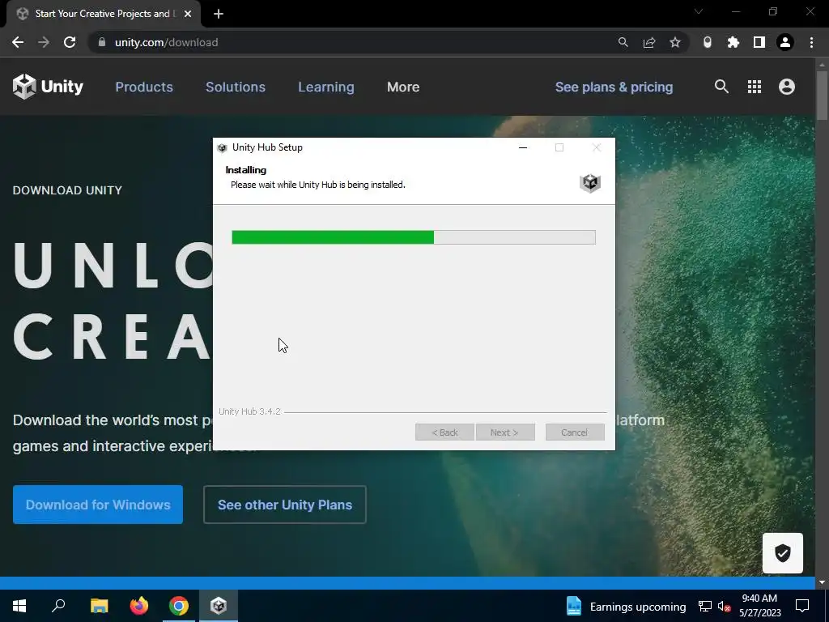
Task: Click the Unity cube logo in the installer header
Action: pos(590,183)
